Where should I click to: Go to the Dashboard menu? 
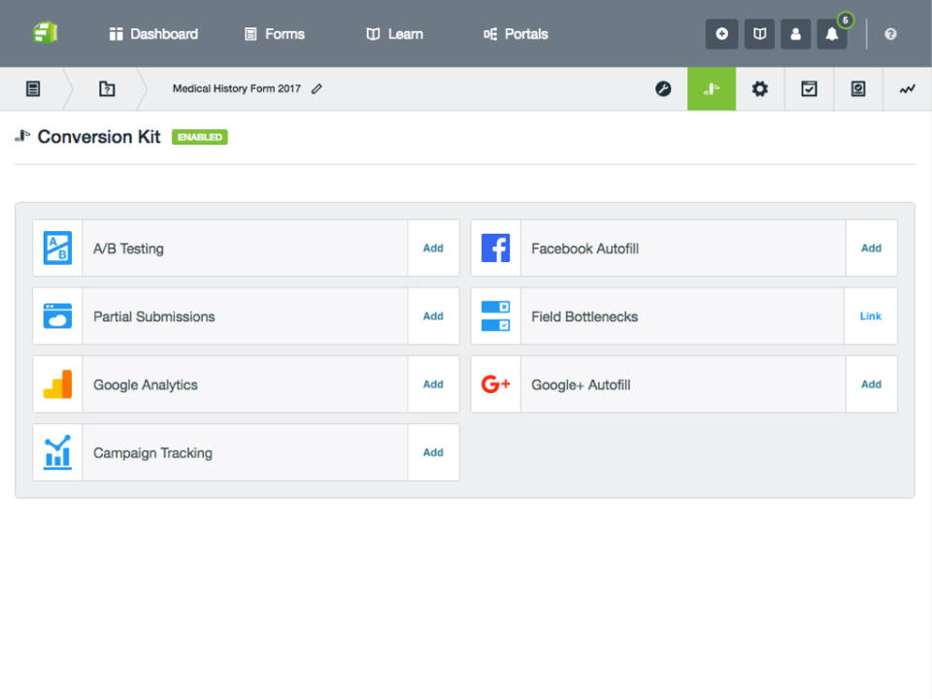click(153, 34)
